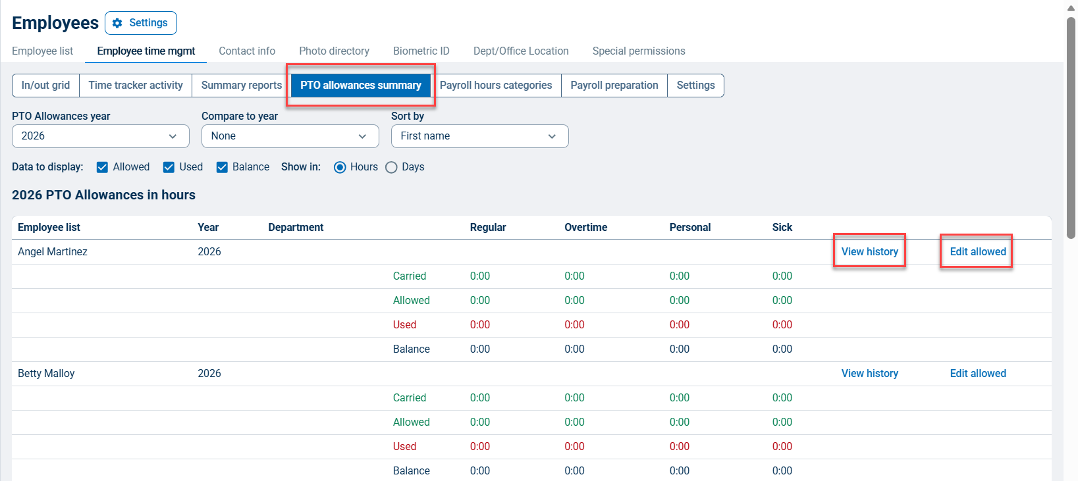This screenshot has height=481, width=1078.
Task: Open the Special permissions tab
Action: tap(639, 51)
